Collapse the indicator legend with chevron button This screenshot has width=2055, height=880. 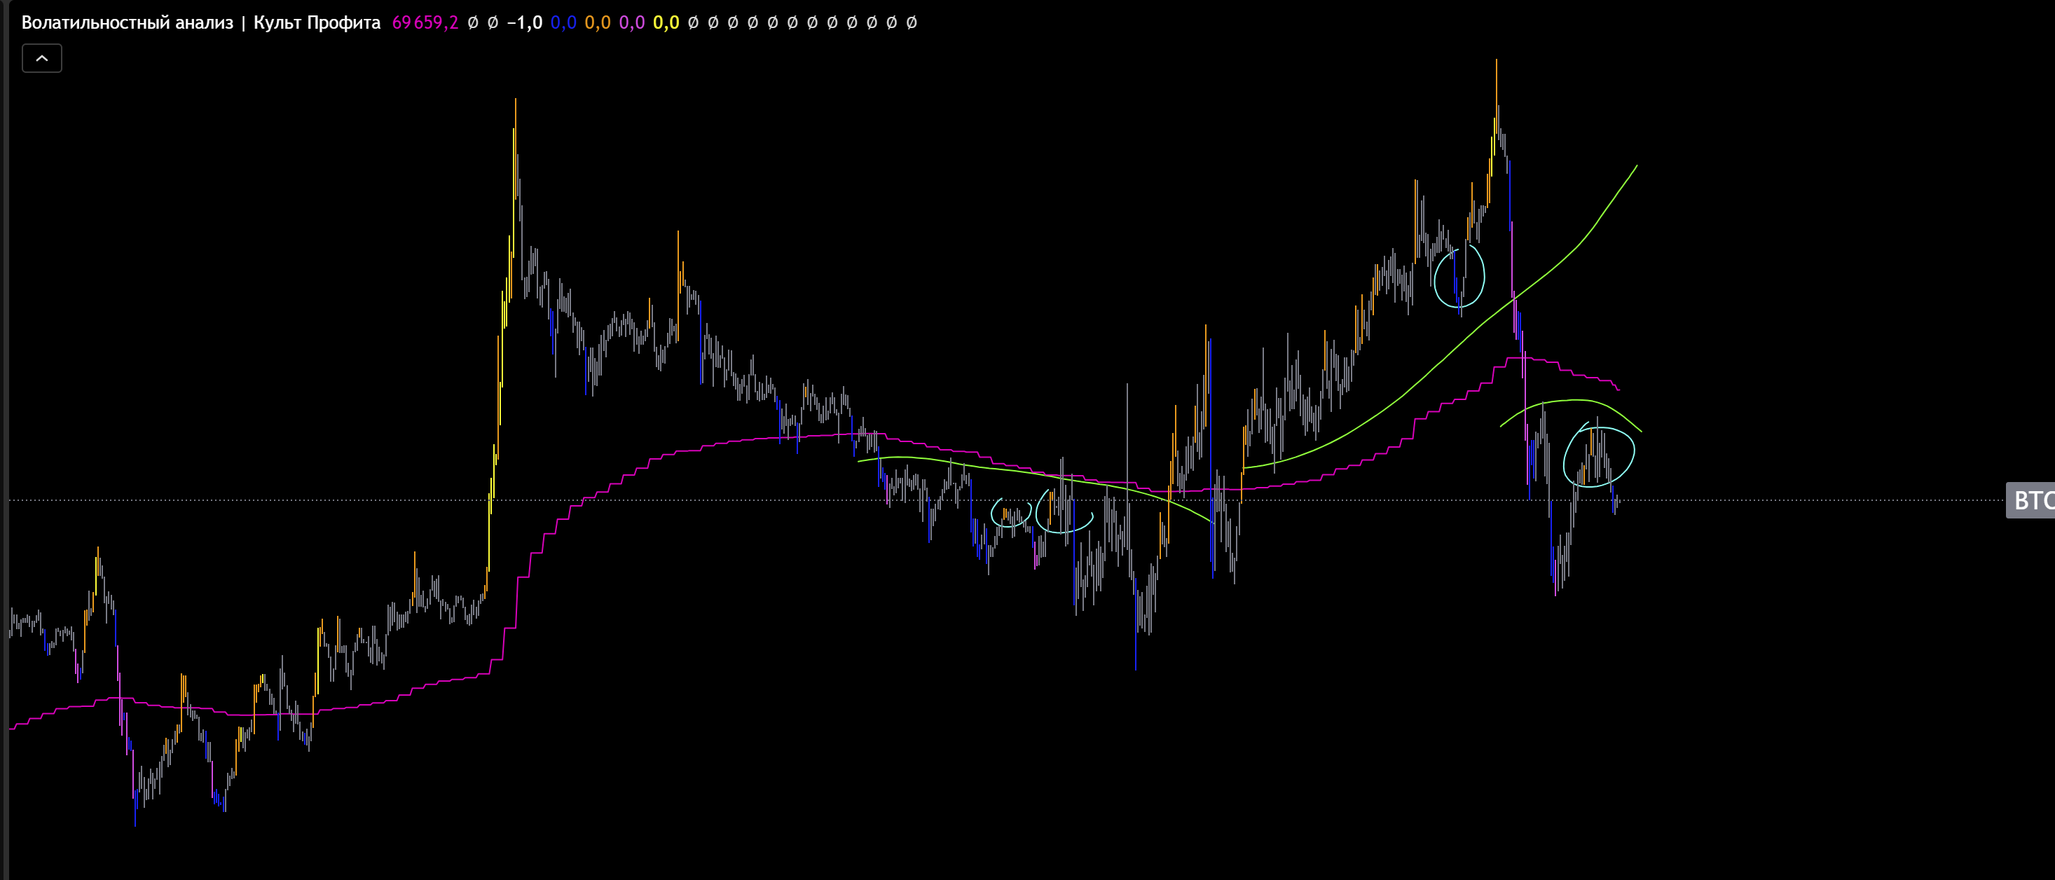pyautogui.click(x=41, y=58)
